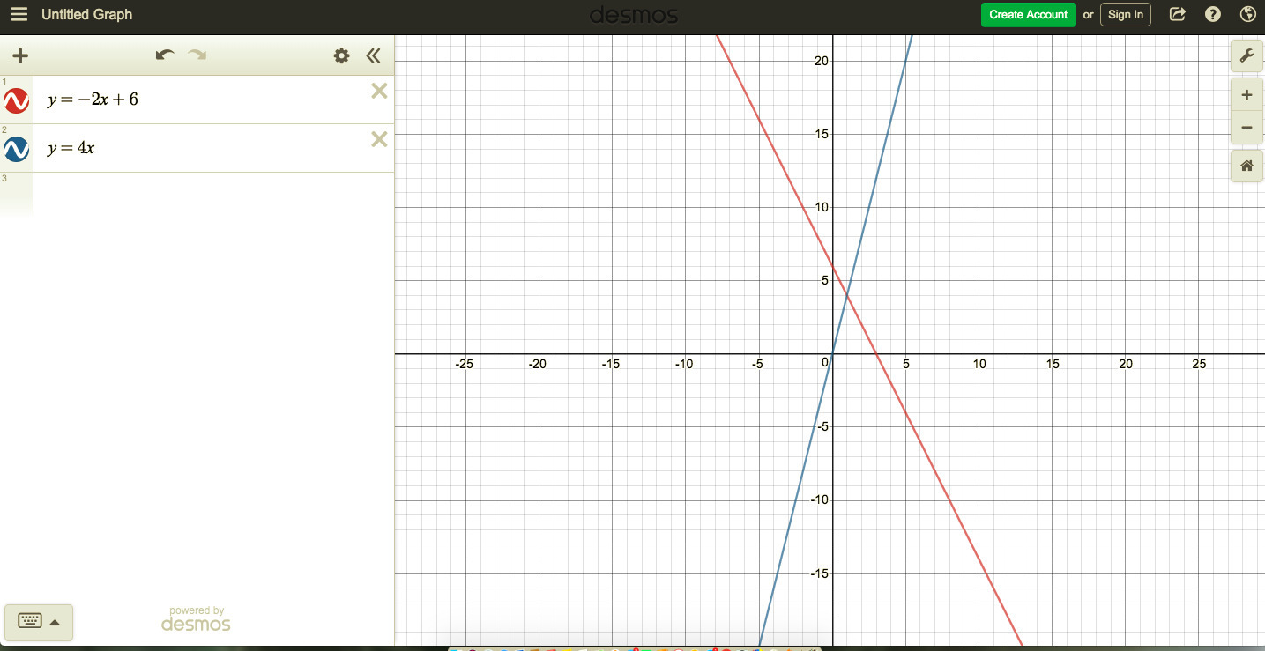Open graph settings wrench

[1246, 56]
